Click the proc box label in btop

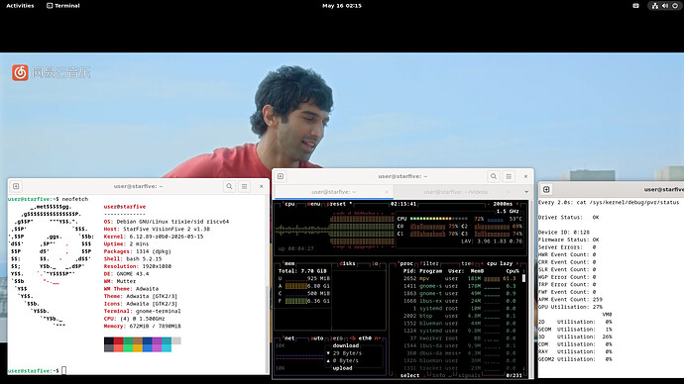pyautogui.click(x=406, y=263)
